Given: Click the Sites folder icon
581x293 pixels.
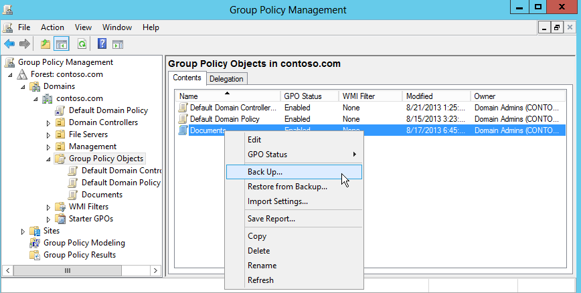Looking at the screenshot, I should click(35, 231).
